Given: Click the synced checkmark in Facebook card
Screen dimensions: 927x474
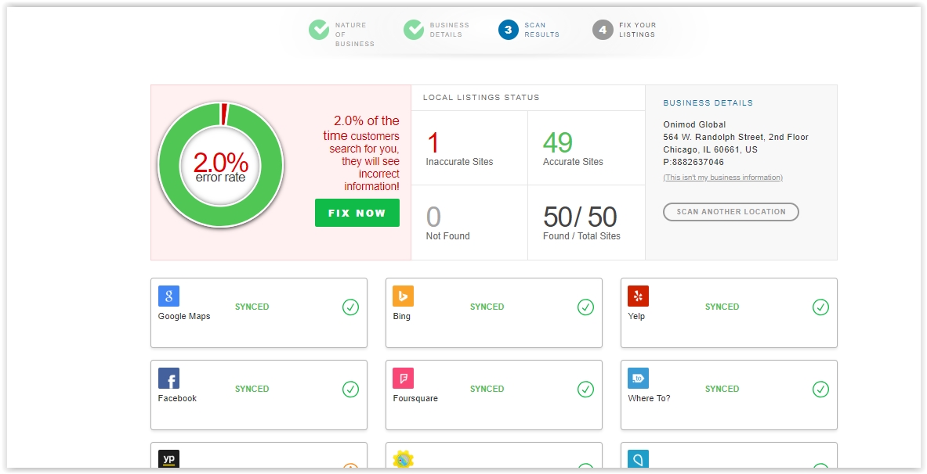Looking at the screenshot, I should click(350, 389).
